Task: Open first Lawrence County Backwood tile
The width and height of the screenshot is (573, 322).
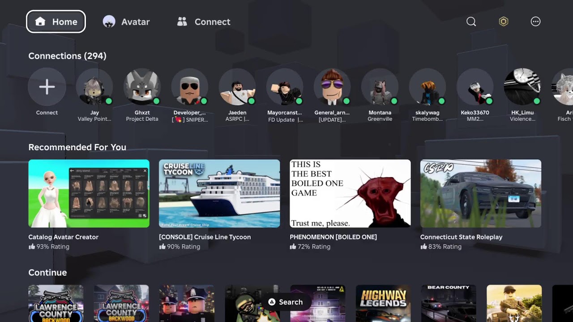Action: click(x=56, y=303)
